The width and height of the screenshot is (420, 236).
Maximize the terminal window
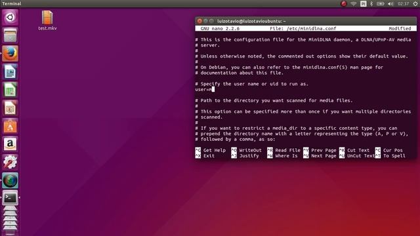tap(211, 21)
